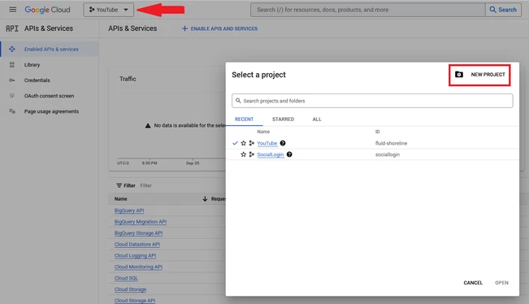Click the sort arrow beside Requests column
The image size is (529, 304).
coord(205,199)
